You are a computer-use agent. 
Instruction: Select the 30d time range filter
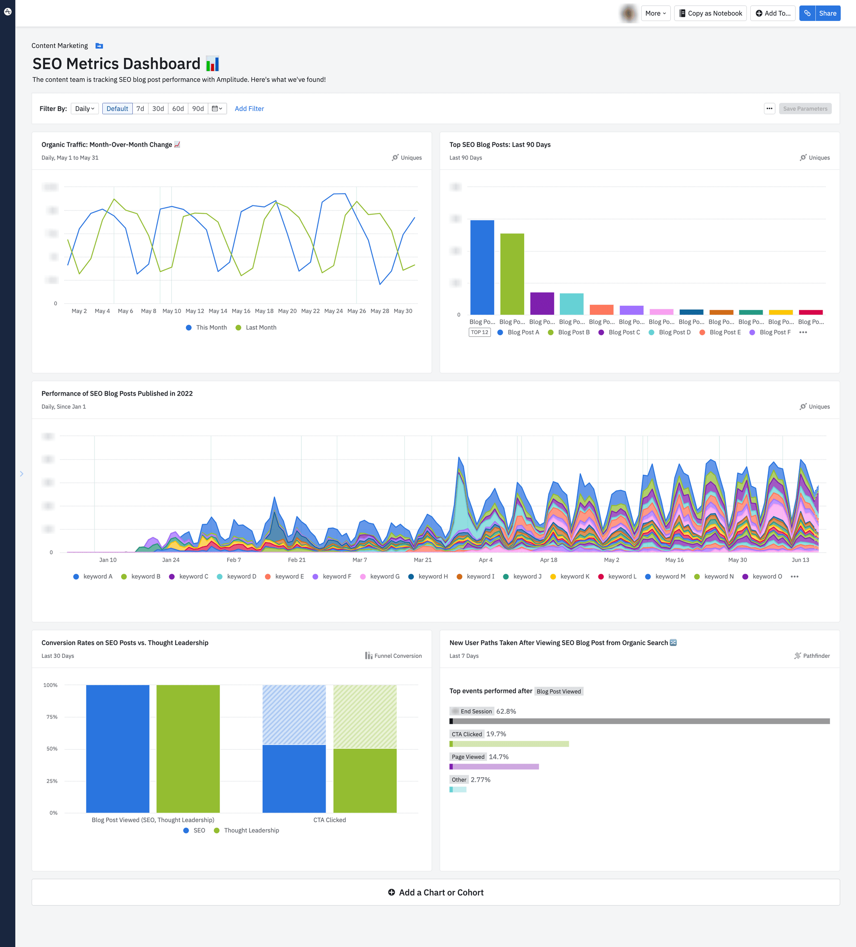click(x=158, y=109)
